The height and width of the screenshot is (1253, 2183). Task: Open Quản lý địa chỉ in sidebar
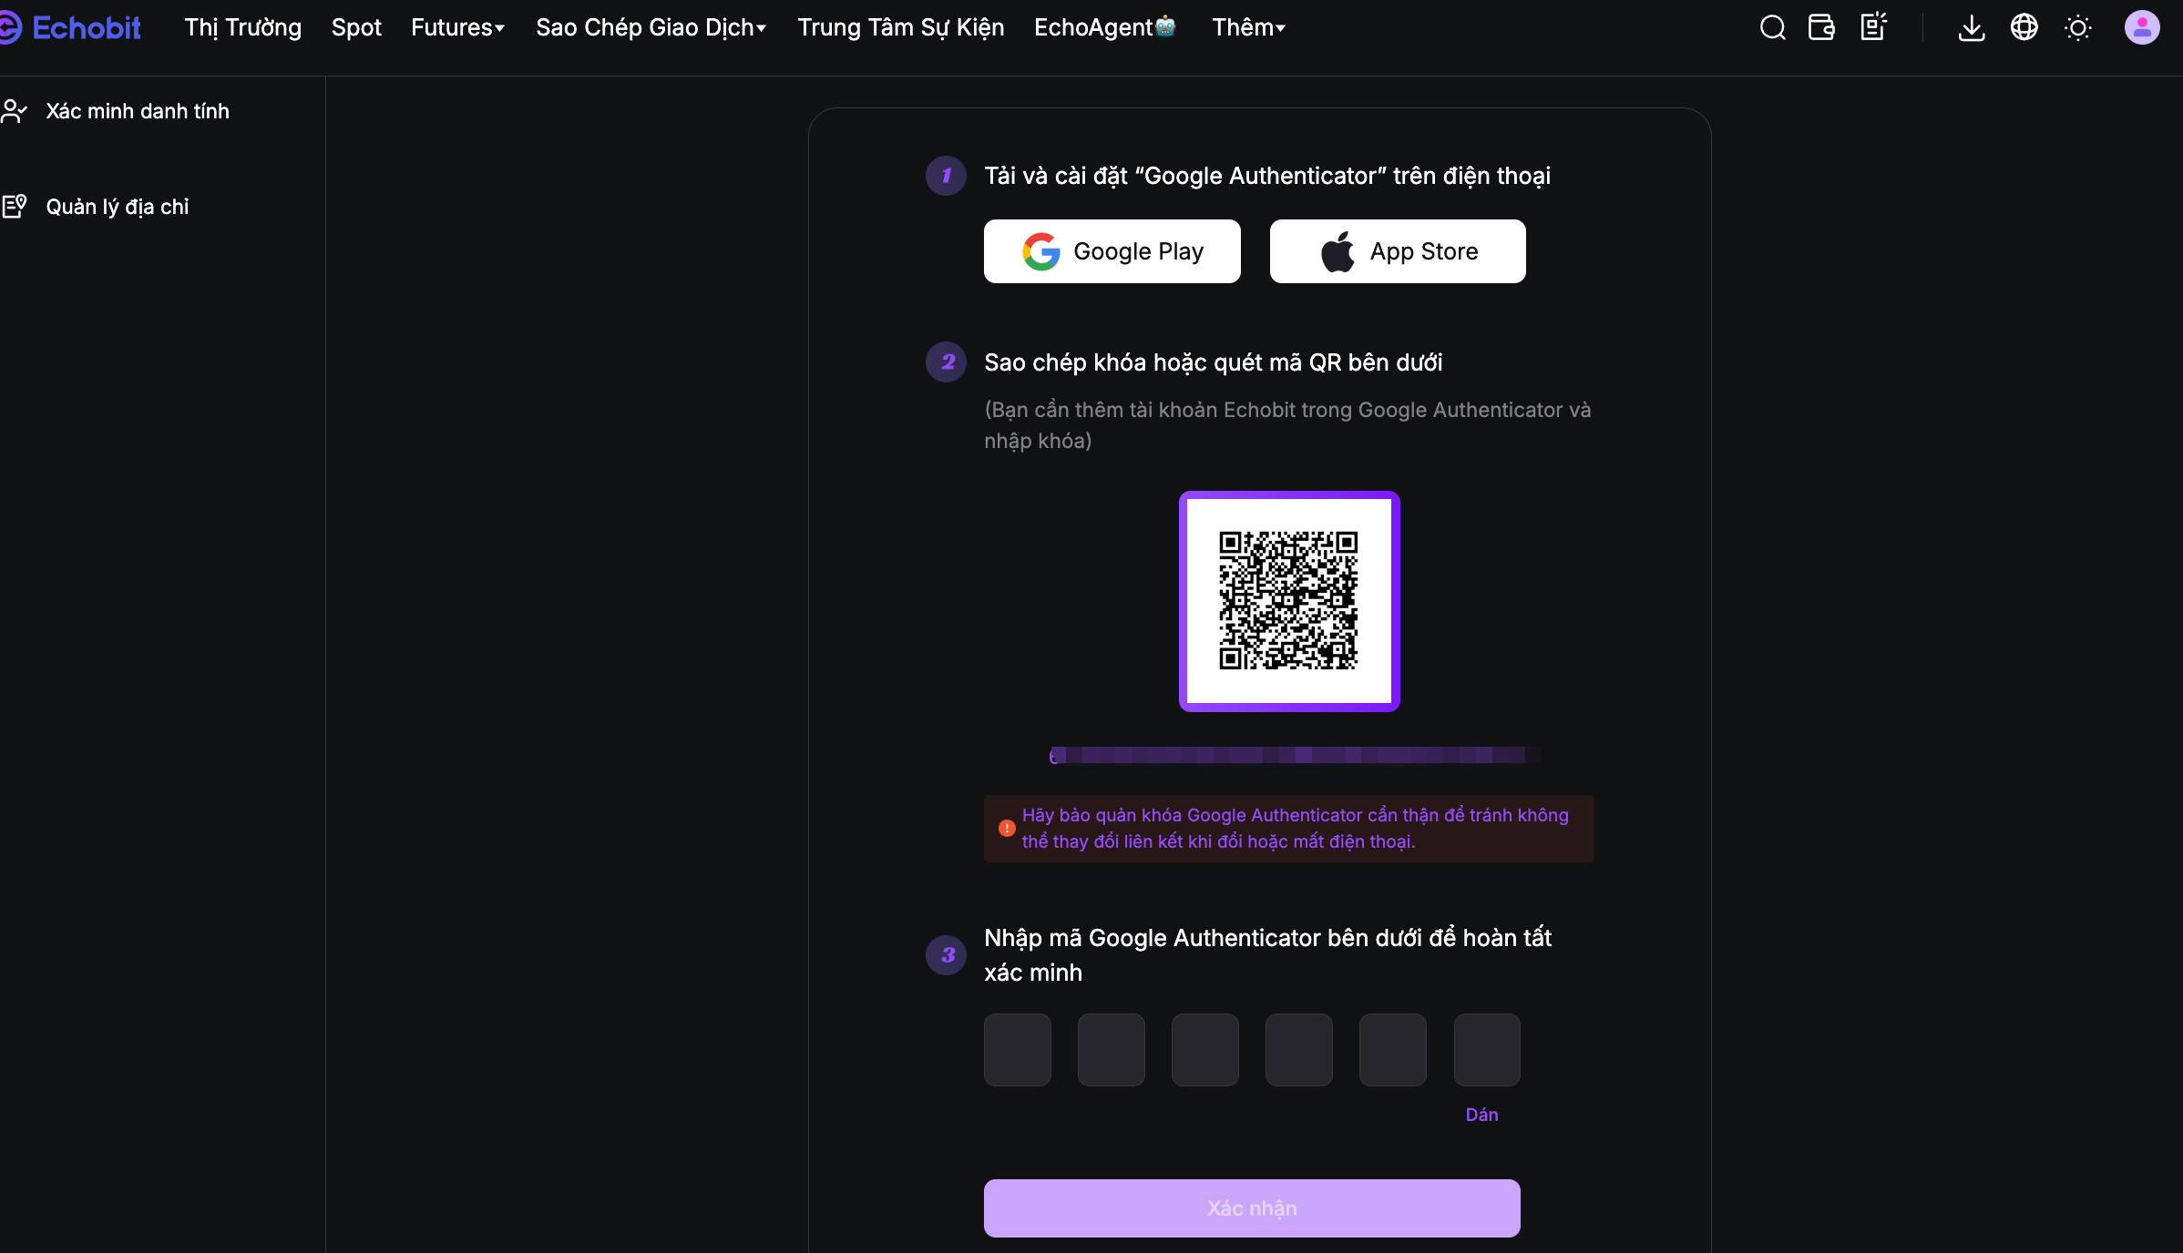(118, 207)
